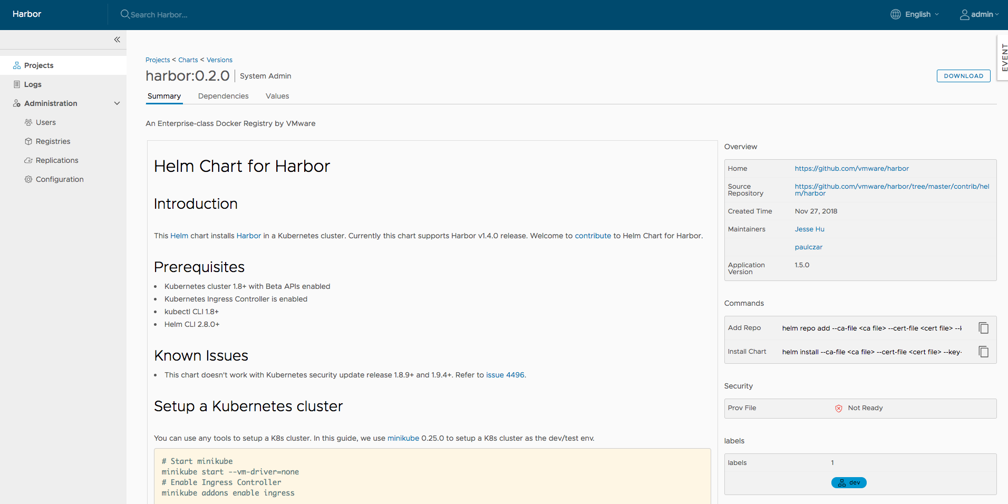Click the Configuration gear icon
1008x504 pixels.
tap(28, 179)
